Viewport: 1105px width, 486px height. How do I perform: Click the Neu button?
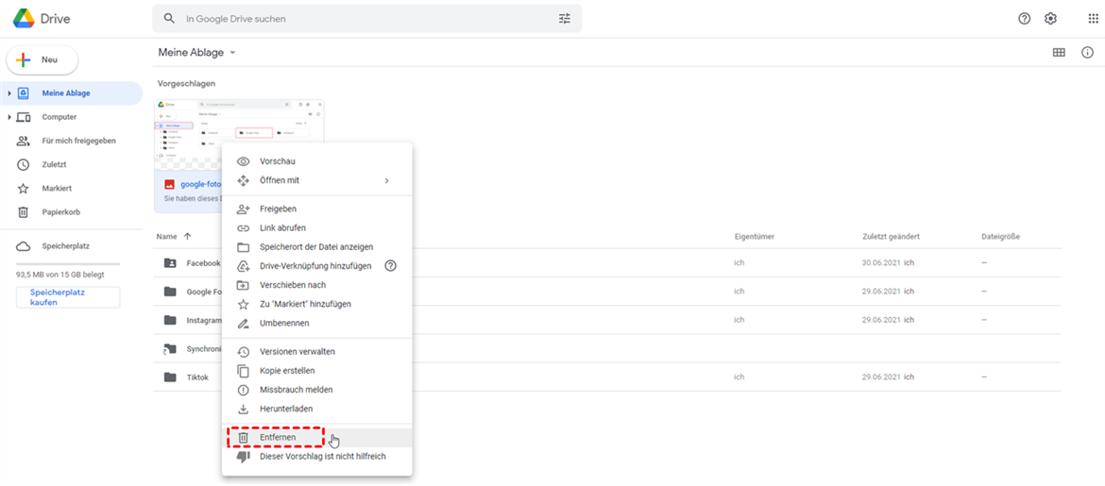point(42,59)
